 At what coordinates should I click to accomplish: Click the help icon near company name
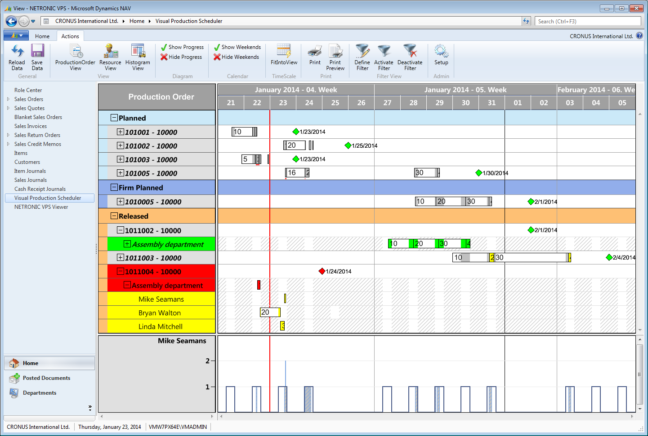[639, 36]
